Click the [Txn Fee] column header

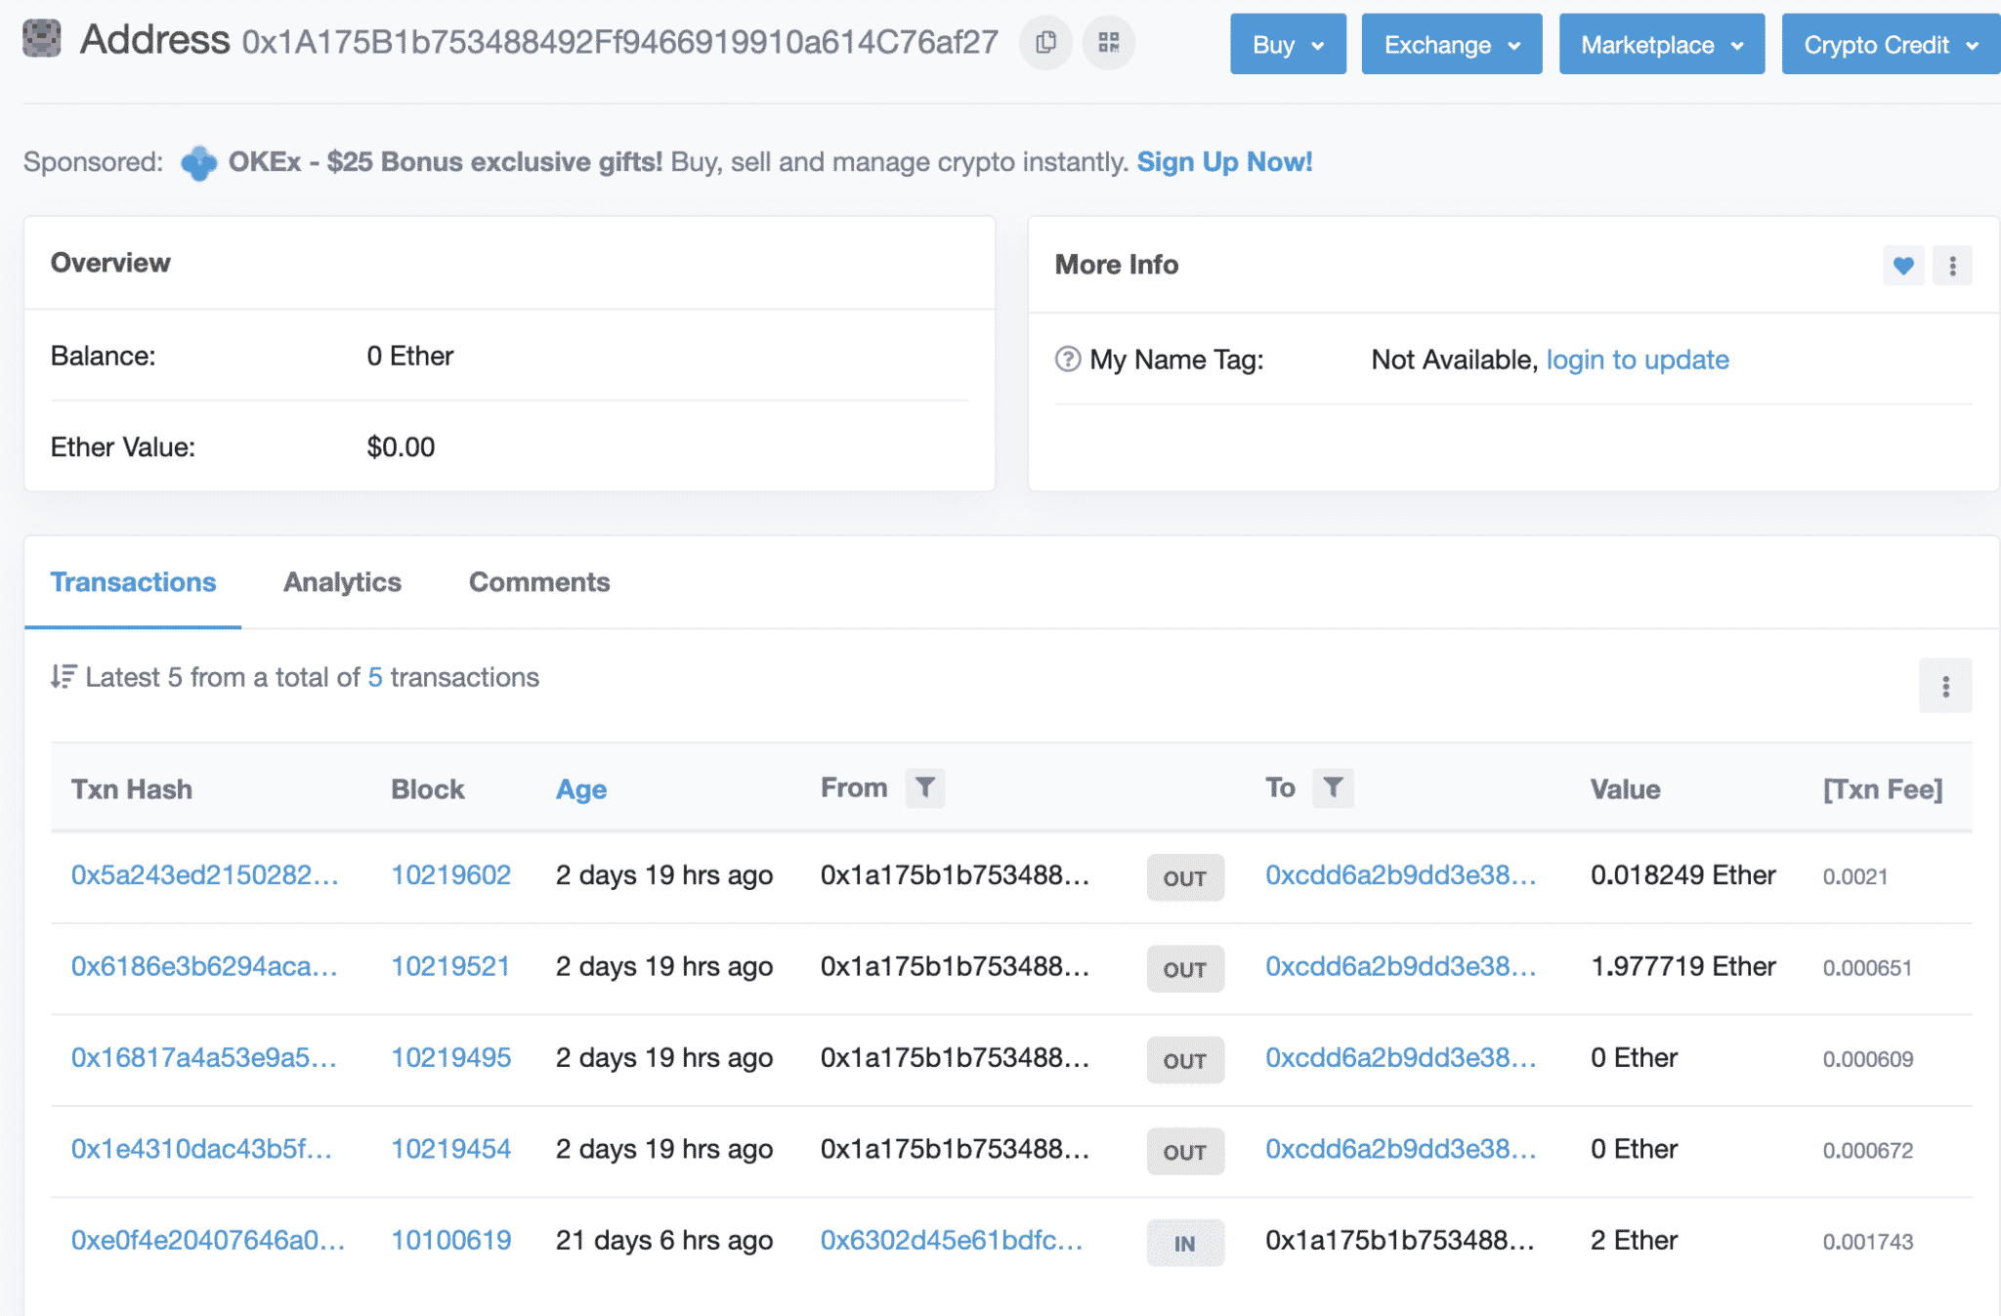[x=1883, y=789]
